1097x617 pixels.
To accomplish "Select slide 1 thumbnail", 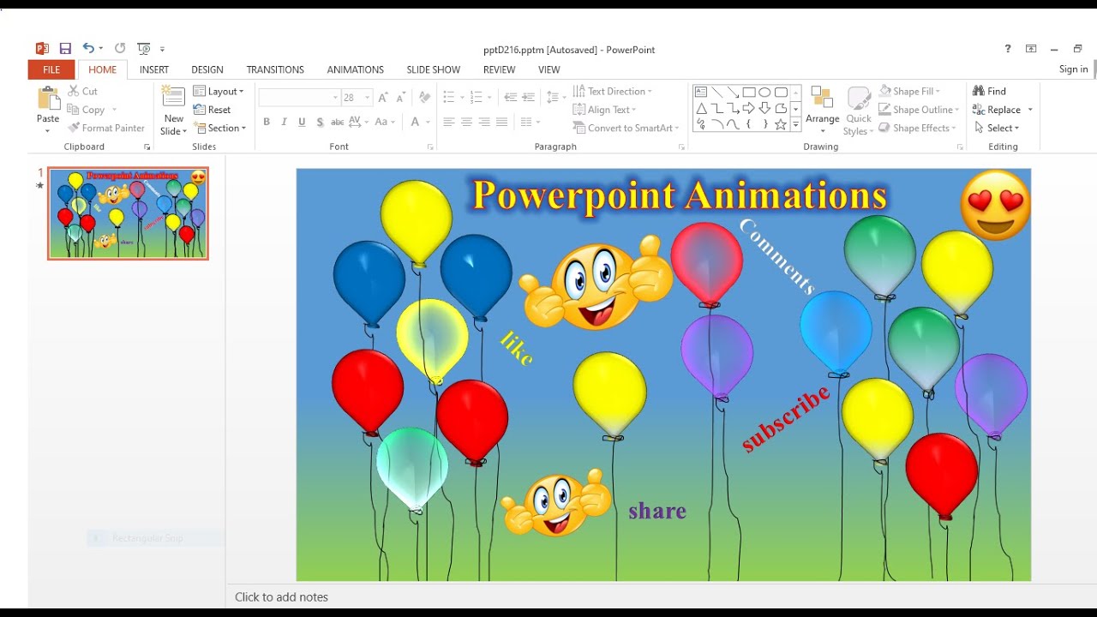I will click(128, 213).
